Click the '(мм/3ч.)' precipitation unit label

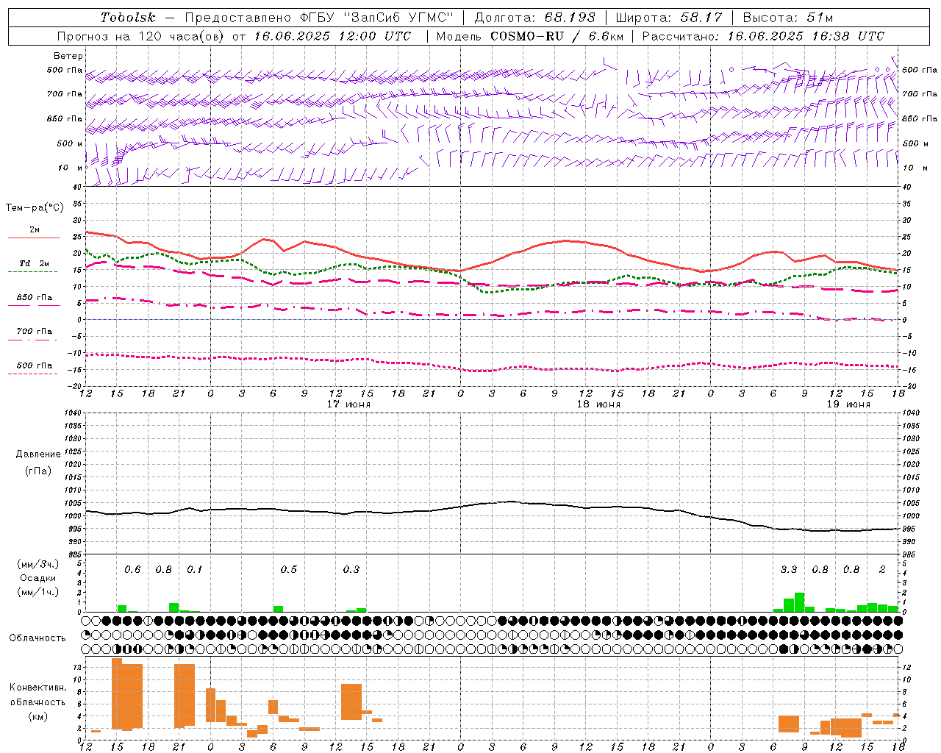click(37, 565)
